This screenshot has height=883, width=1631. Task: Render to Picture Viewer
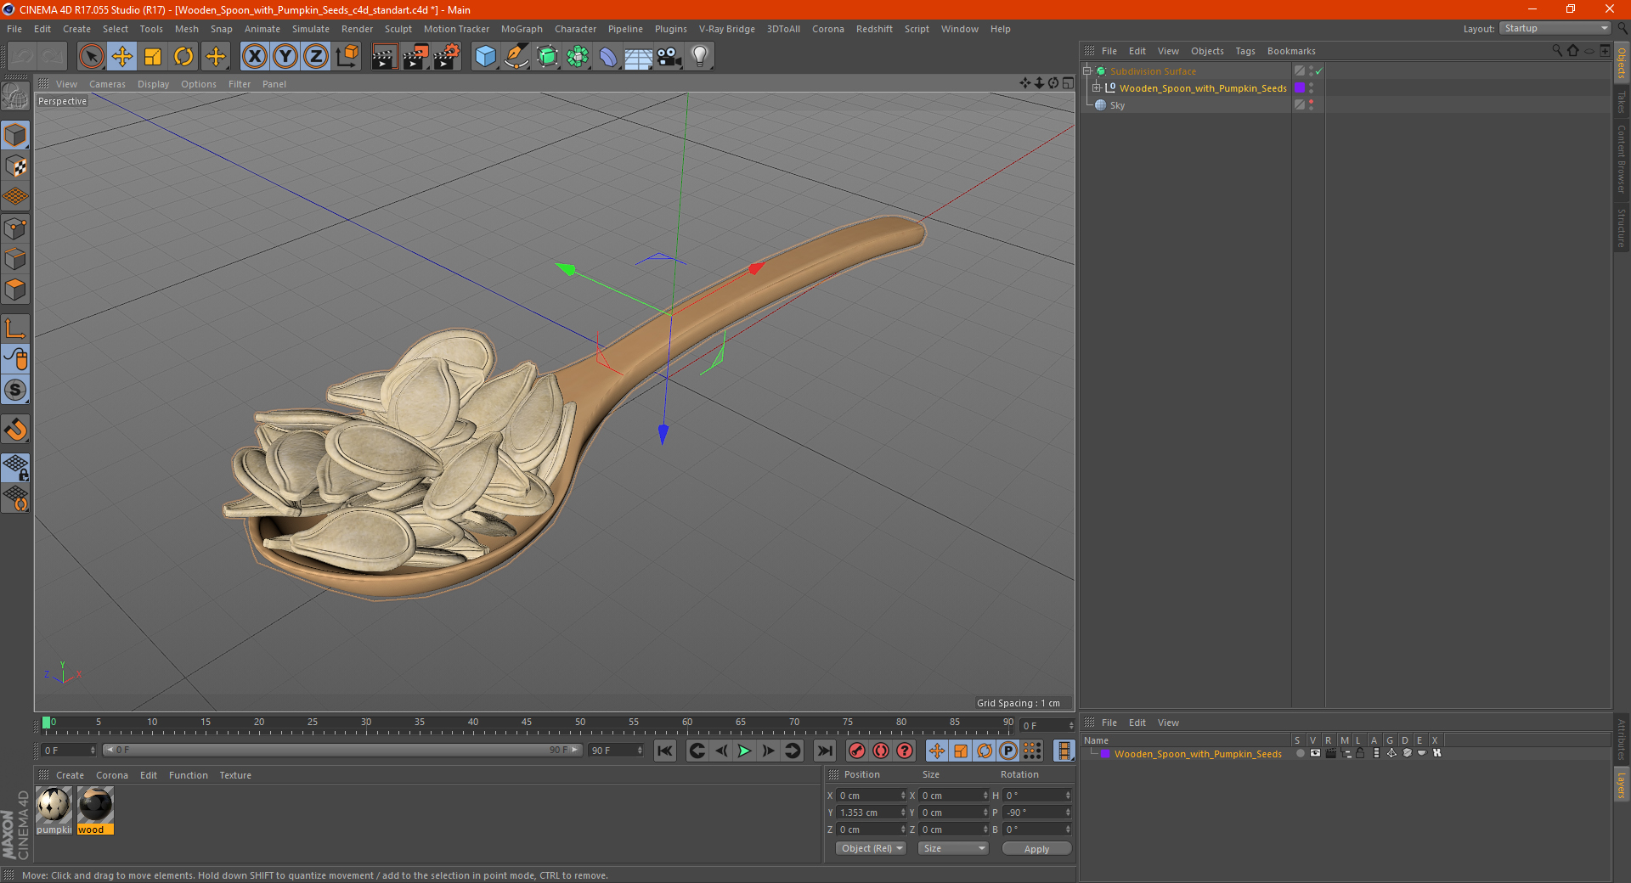click(x=415, y=57)
